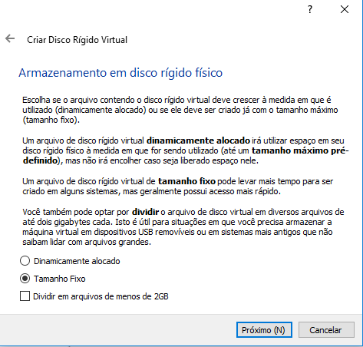Click the Tamanho Fixo option label text
The height and width of the screenshot is (347, 363).
(60, 279)
